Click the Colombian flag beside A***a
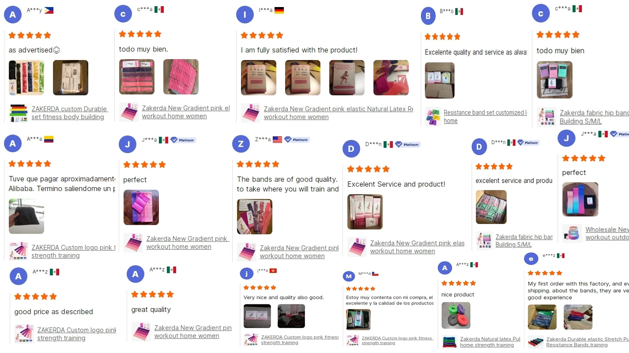This screenshot has height=353, width=629. 49,139
